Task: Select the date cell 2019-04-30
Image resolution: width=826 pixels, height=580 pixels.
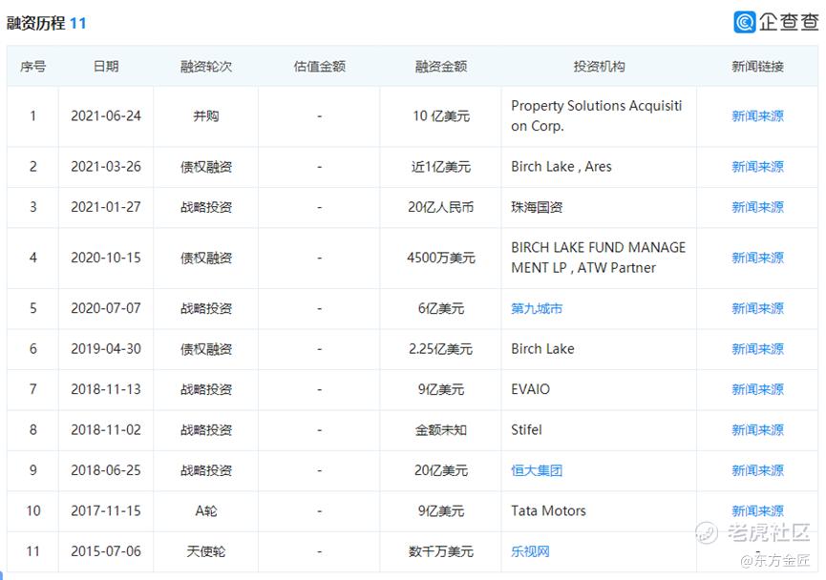Action: (106, 349)
